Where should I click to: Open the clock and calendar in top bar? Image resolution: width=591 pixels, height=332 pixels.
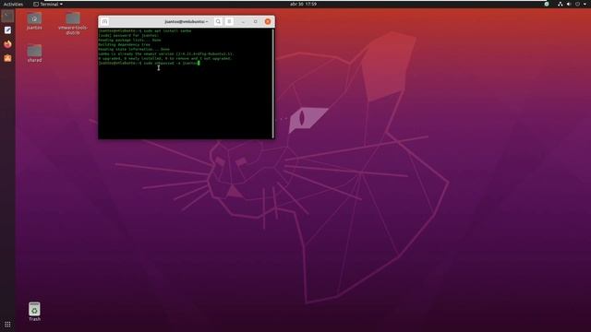pos(303,4)
